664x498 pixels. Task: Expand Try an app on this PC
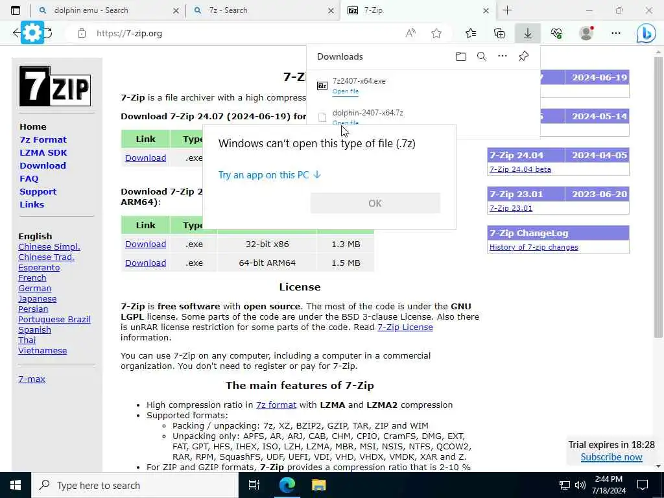pyautogui.click(x=270, y=175)
